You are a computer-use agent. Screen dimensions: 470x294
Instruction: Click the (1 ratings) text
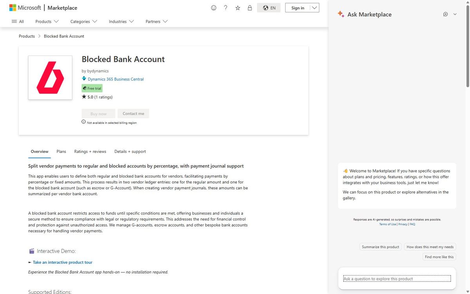[x=103, y=97]
